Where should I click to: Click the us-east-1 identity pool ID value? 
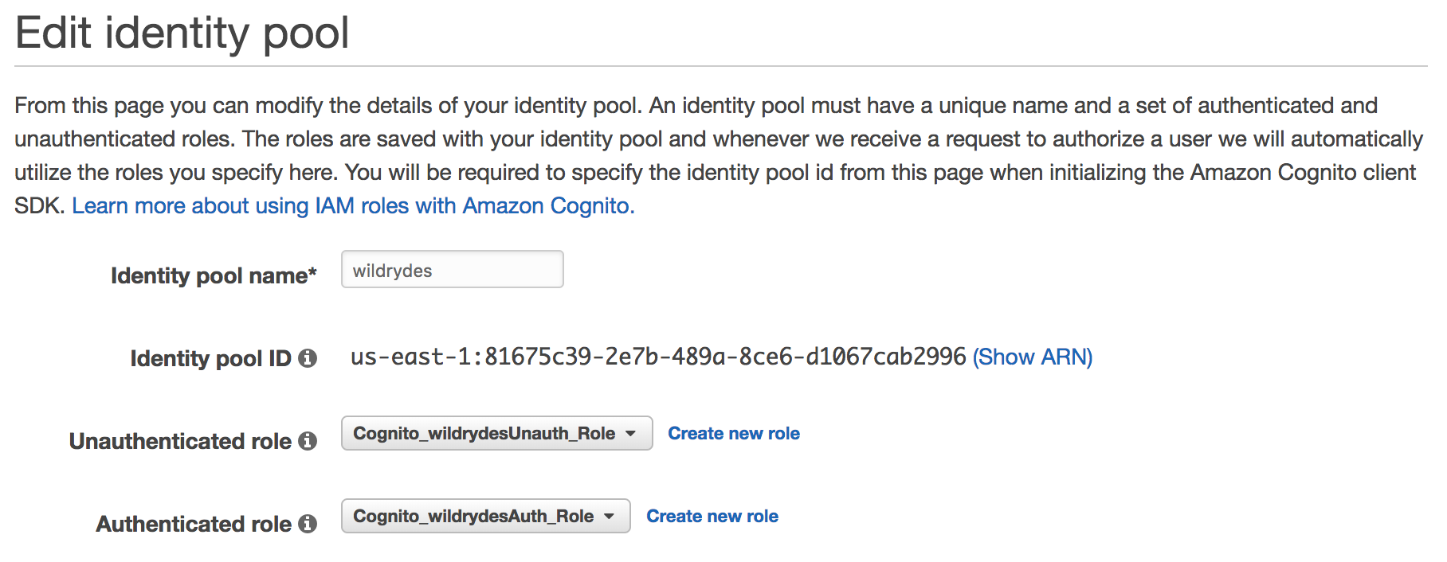(x=658, y=357)
